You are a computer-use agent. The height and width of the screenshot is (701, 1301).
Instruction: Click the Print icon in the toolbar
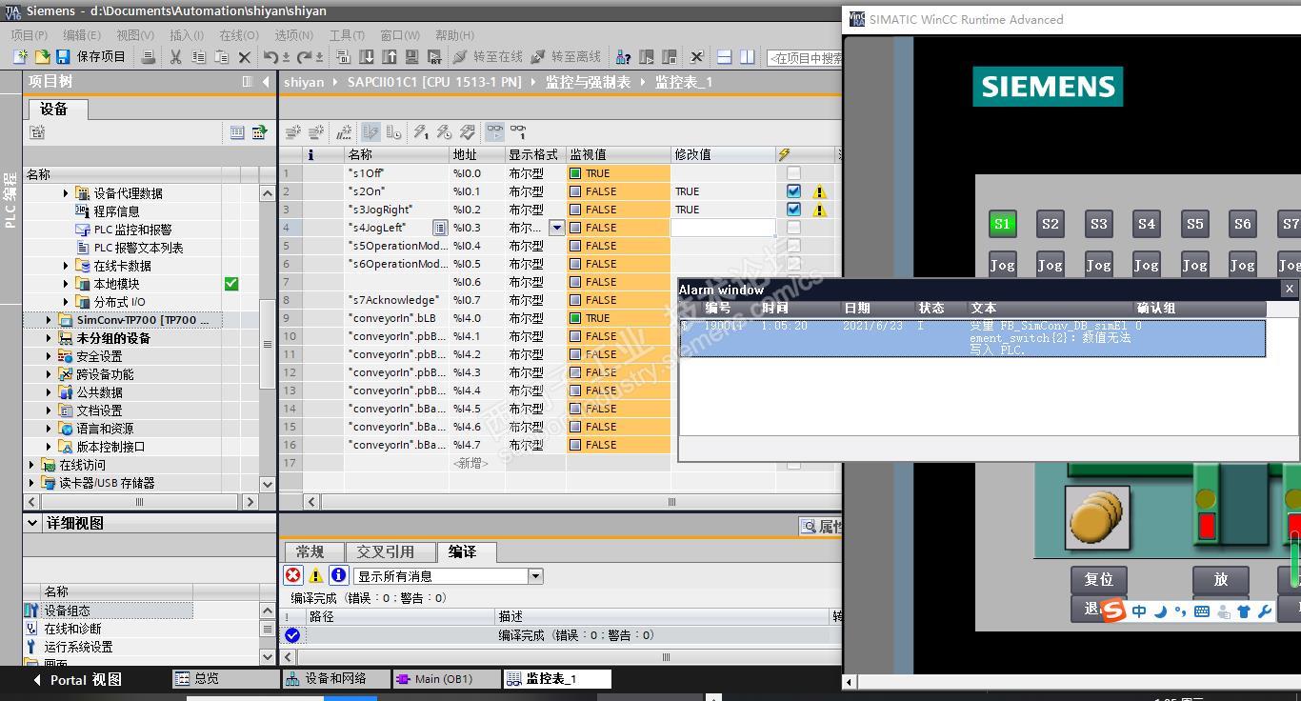click(x=148, y=57)
